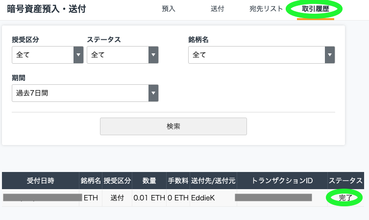Image resolution: width=369 pixels, height=220 pixels.
Task: Click the redacted transaction ID link
Action: tap(273, 197)
